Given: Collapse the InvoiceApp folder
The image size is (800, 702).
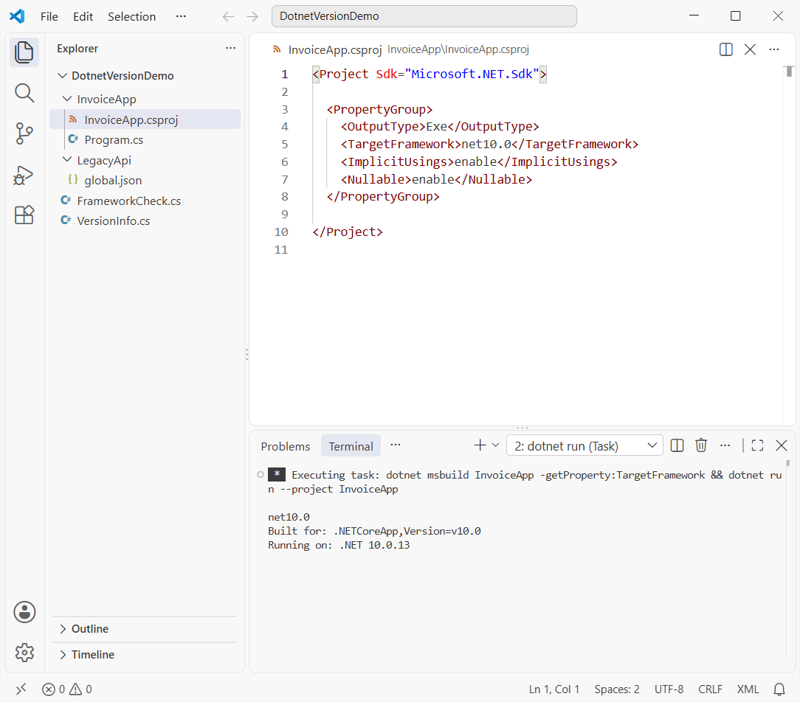Looking at the screenshot, I should point(67,99).
